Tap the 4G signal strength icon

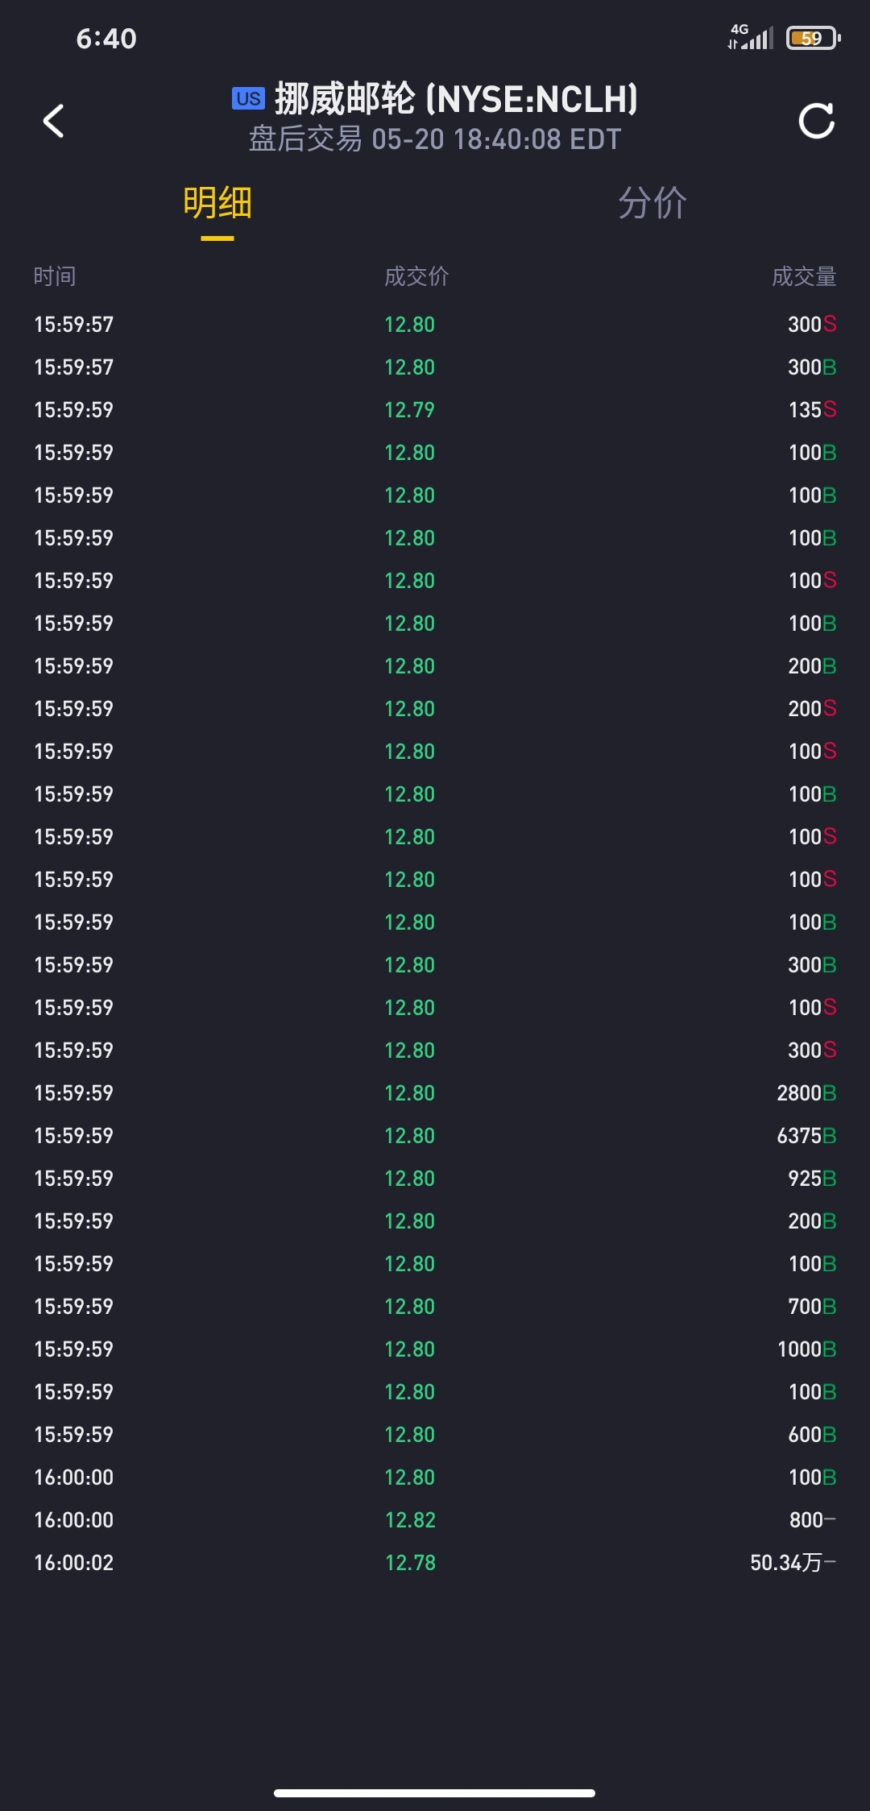click(751, 37)
